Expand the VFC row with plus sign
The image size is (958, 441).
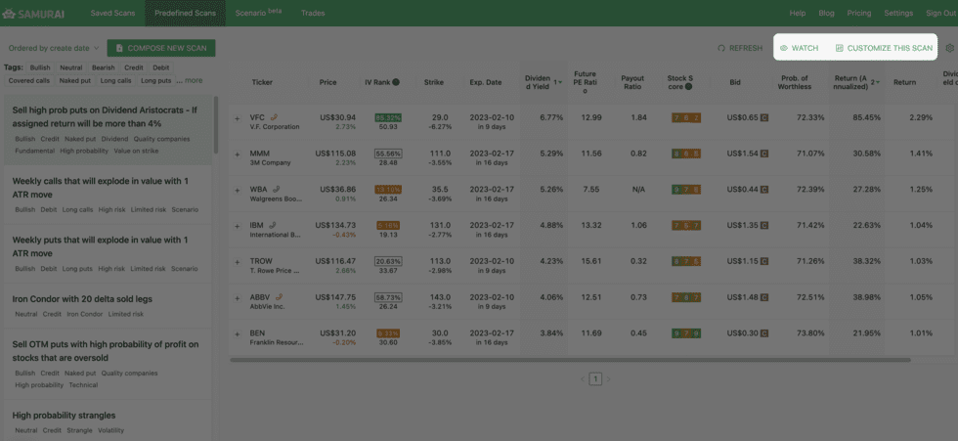point(237,118)
